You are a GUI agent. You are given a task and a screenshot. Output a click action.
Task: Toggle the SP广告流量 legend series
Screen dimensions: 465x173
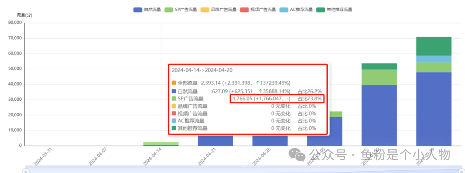click(180, 10)
